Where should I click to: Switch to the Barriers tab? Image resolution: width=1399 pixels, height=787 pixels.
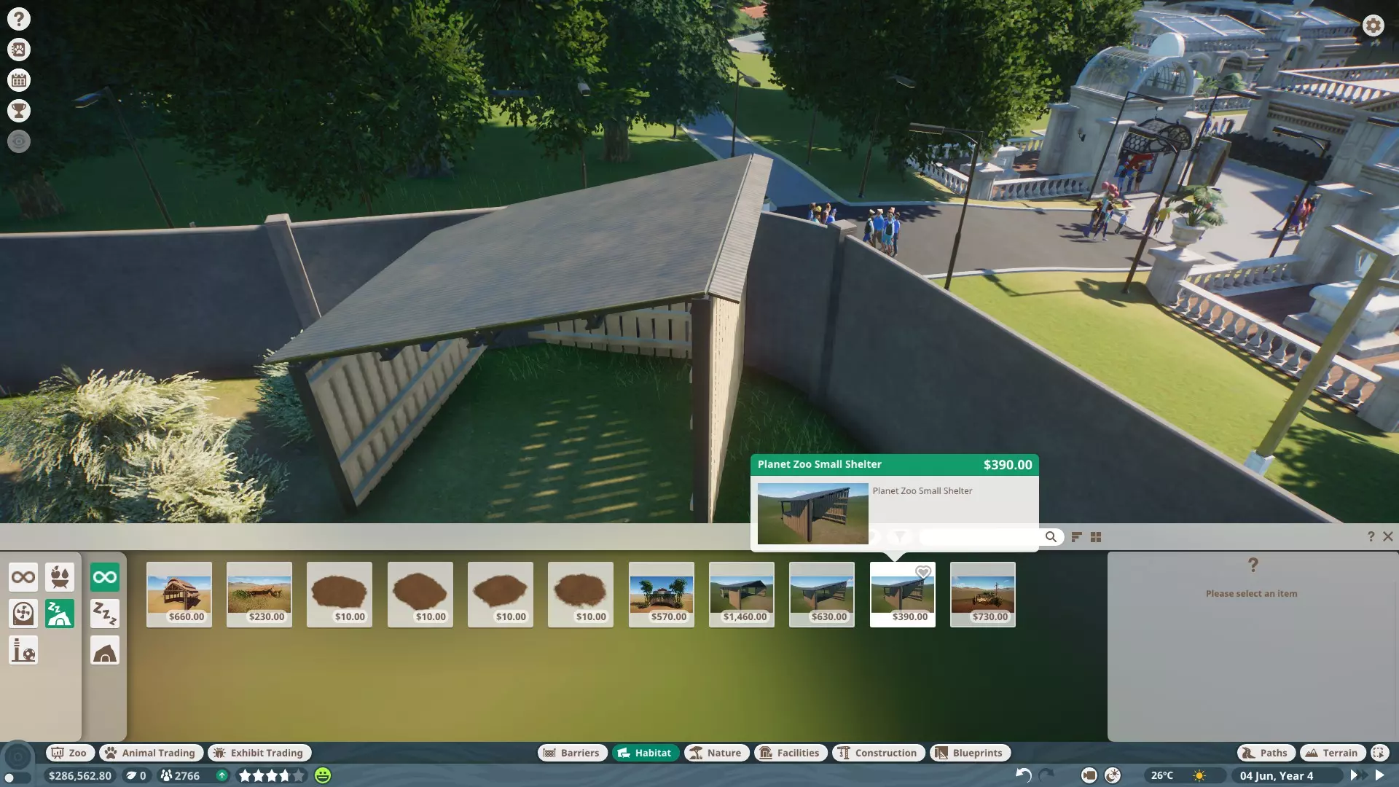[572, 753]
